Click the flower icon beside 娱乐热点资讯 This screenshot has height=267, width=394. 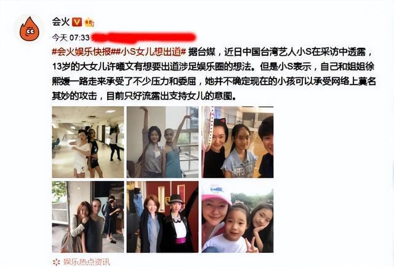[57, 262]
